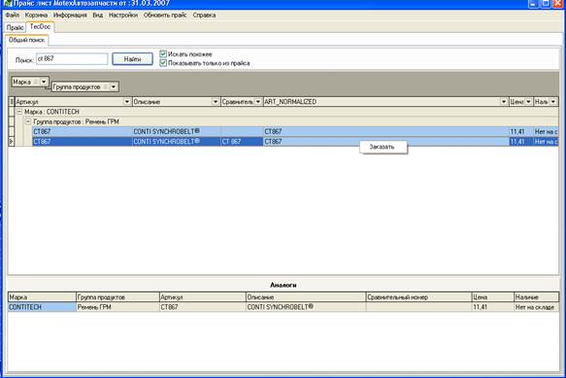Click the Поиск input field
566x378 pixels.
click(72, 59)
